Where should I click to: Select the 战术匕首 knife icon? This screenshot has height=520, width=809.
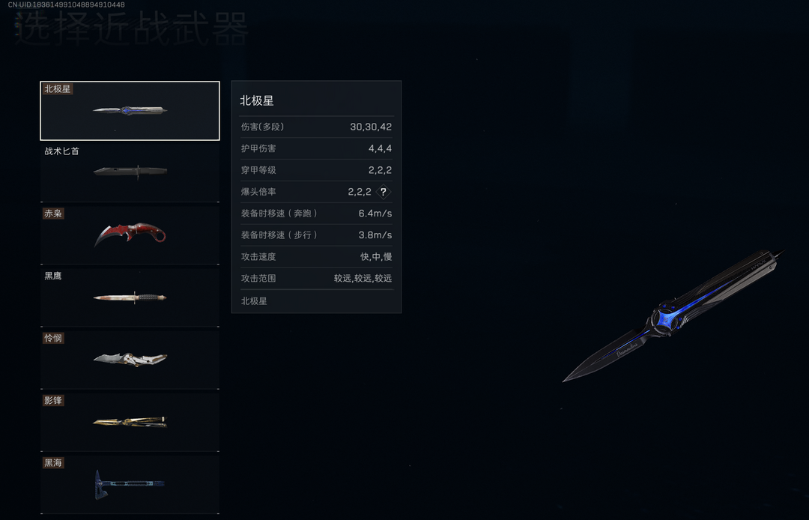point(130,172)
